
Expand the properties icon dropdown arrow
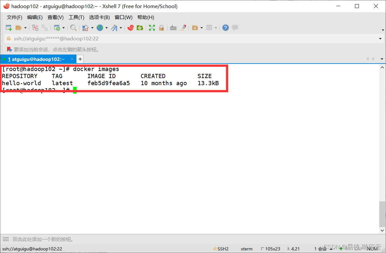(x=63, y=28)
